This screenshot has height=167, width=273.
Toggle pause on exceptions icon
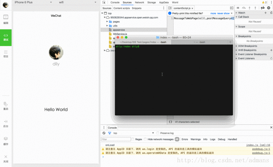(x=269, y=8)
